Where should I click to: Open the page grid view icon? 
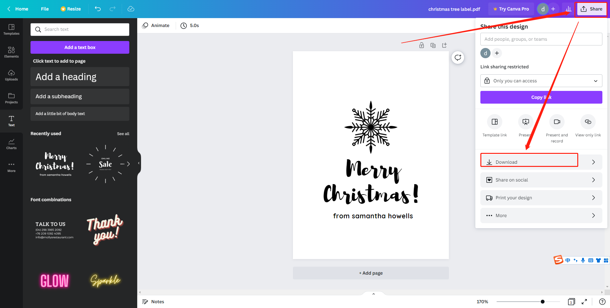(571, 302)
